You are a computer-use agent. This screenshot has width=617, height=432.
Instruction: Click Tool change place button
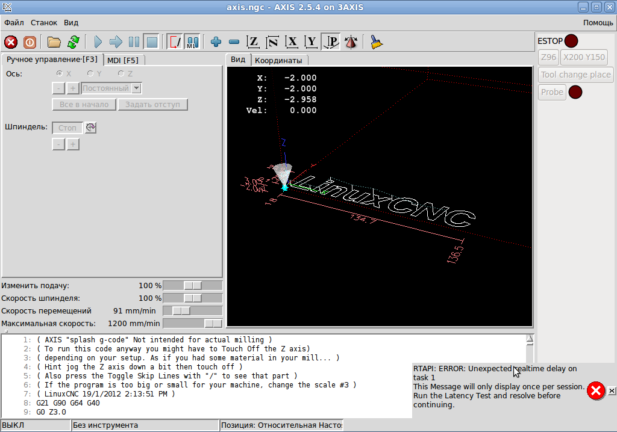tap(575, 75)
